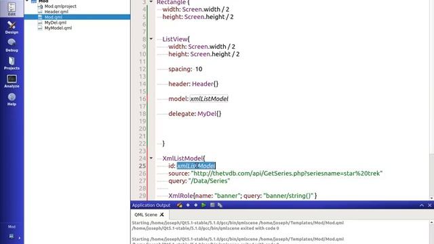Switch to Edit mode in the sidebar
434x244 pixels.
point(12,9)
